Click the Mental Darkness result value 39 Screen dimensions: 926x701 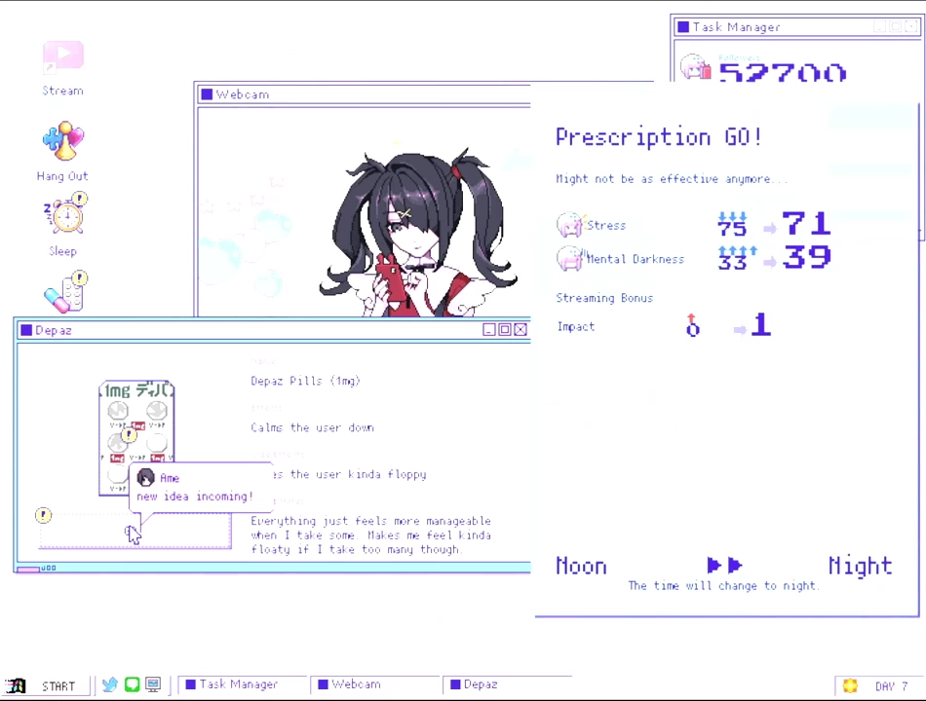coord(807,257)
